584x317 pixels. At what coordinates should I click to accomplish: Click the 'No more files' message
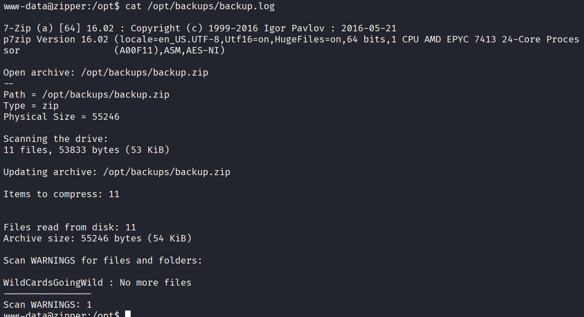click(x=156, y=282)
